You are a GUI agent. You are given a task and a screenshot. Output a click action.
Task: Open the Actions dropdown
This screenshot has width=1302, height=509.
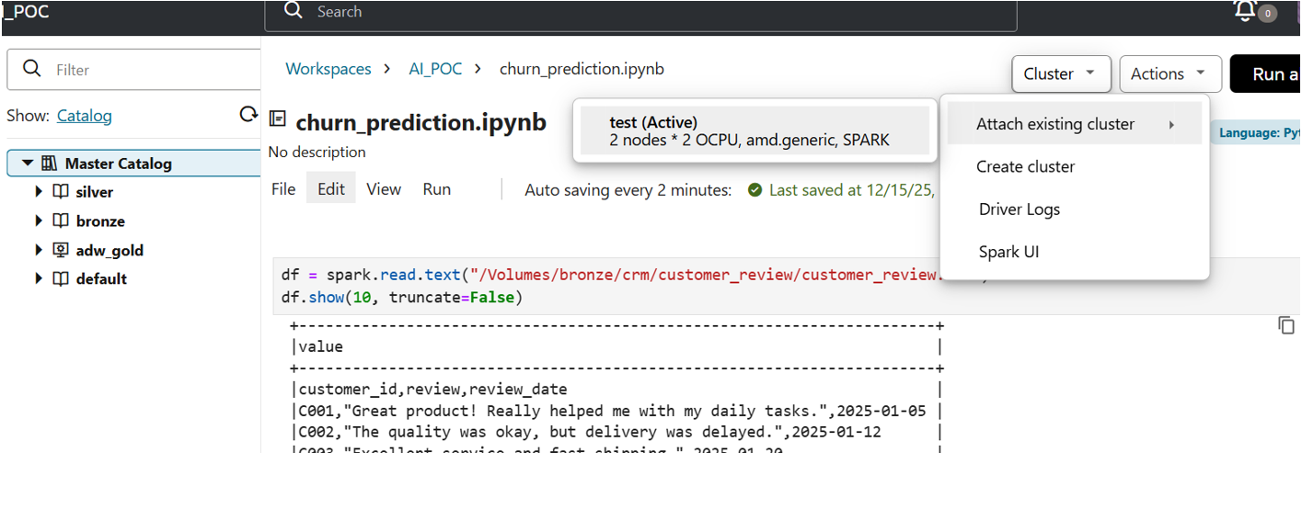pyautogui.click(x=1169, y=74)
